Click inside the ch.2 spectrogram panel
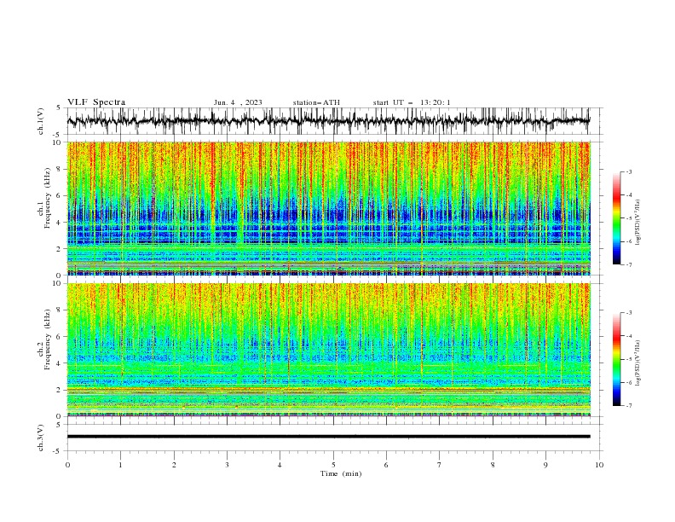The image size is (675, 522). point(328,350)
